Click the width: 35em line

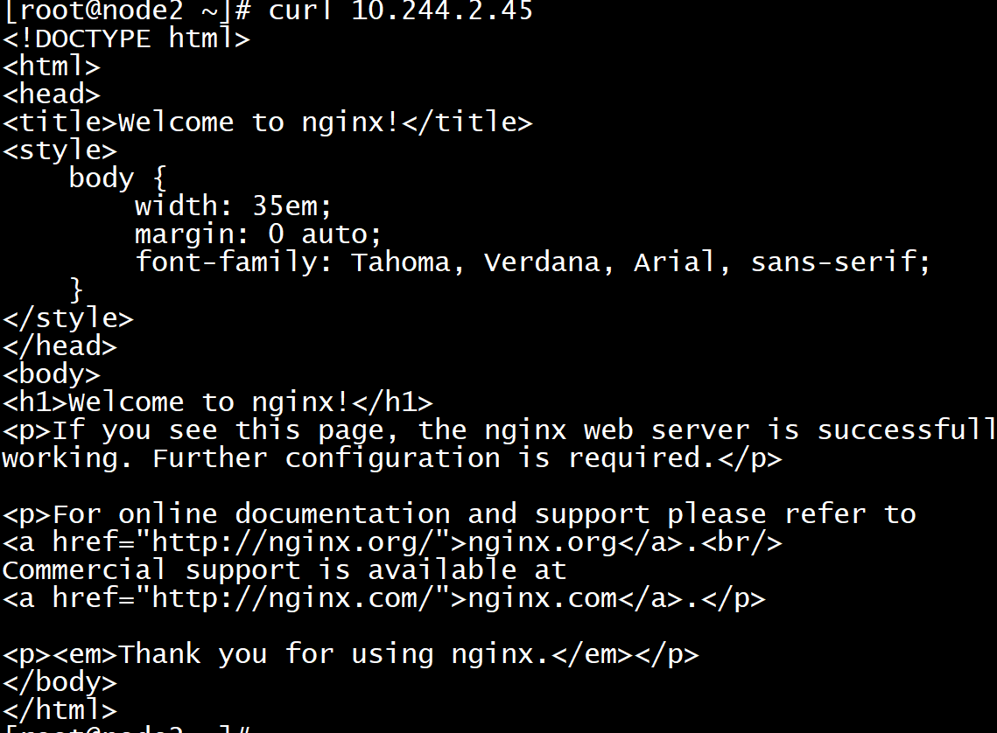(x=233, y=206)
